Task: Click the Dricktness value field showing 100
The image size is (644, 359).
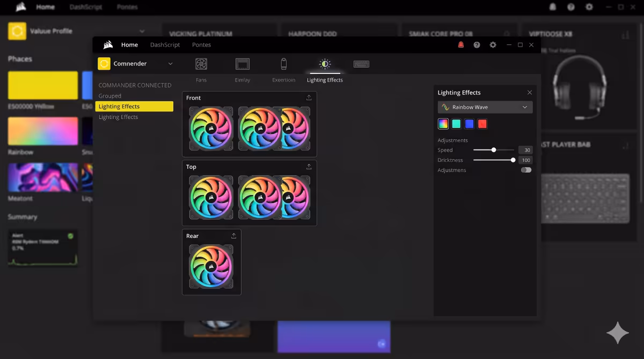Action: (525, 160)
